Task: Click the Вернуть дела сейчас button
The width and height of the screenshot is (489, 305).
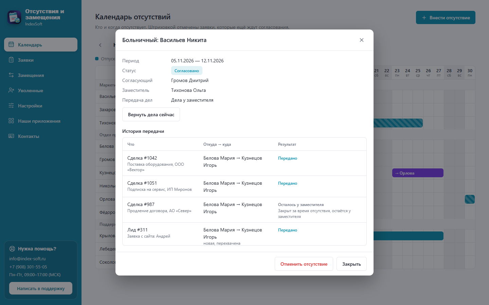Action: [x=151, y=115]
